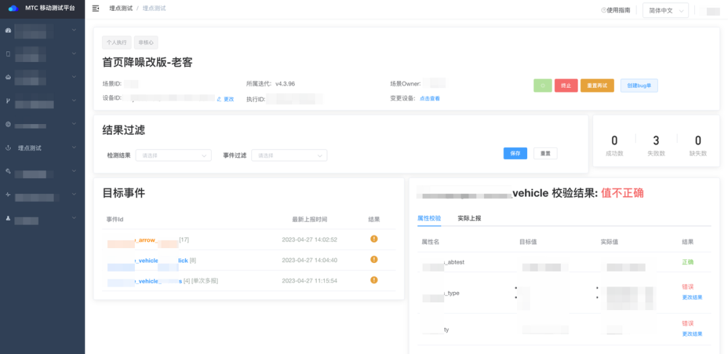The width and height of the screenshot is (728, 354).
Task: Click the 成功数 count 0
Action: 614,140
